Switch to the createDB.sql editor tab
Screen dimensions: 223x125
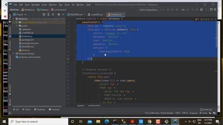coord(96,15)
